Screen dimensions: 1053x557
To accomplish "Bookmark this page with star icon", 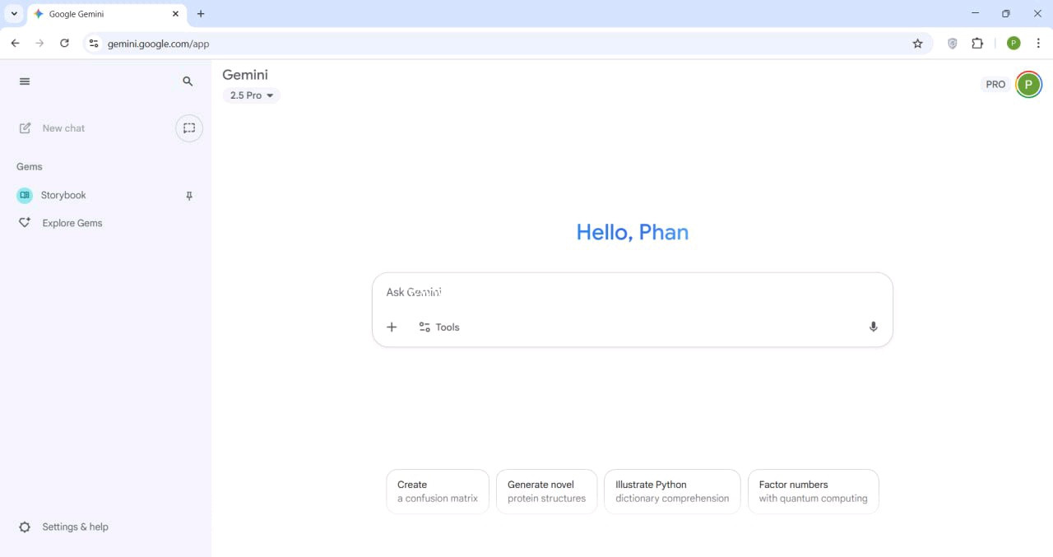I will [x=918, y=44].
